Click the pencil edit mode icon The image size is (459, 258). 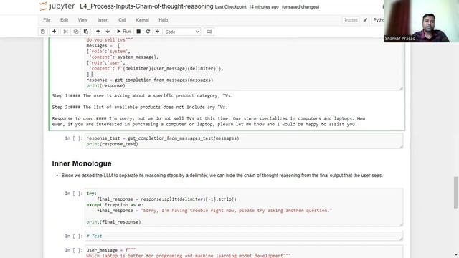point(365,20)
